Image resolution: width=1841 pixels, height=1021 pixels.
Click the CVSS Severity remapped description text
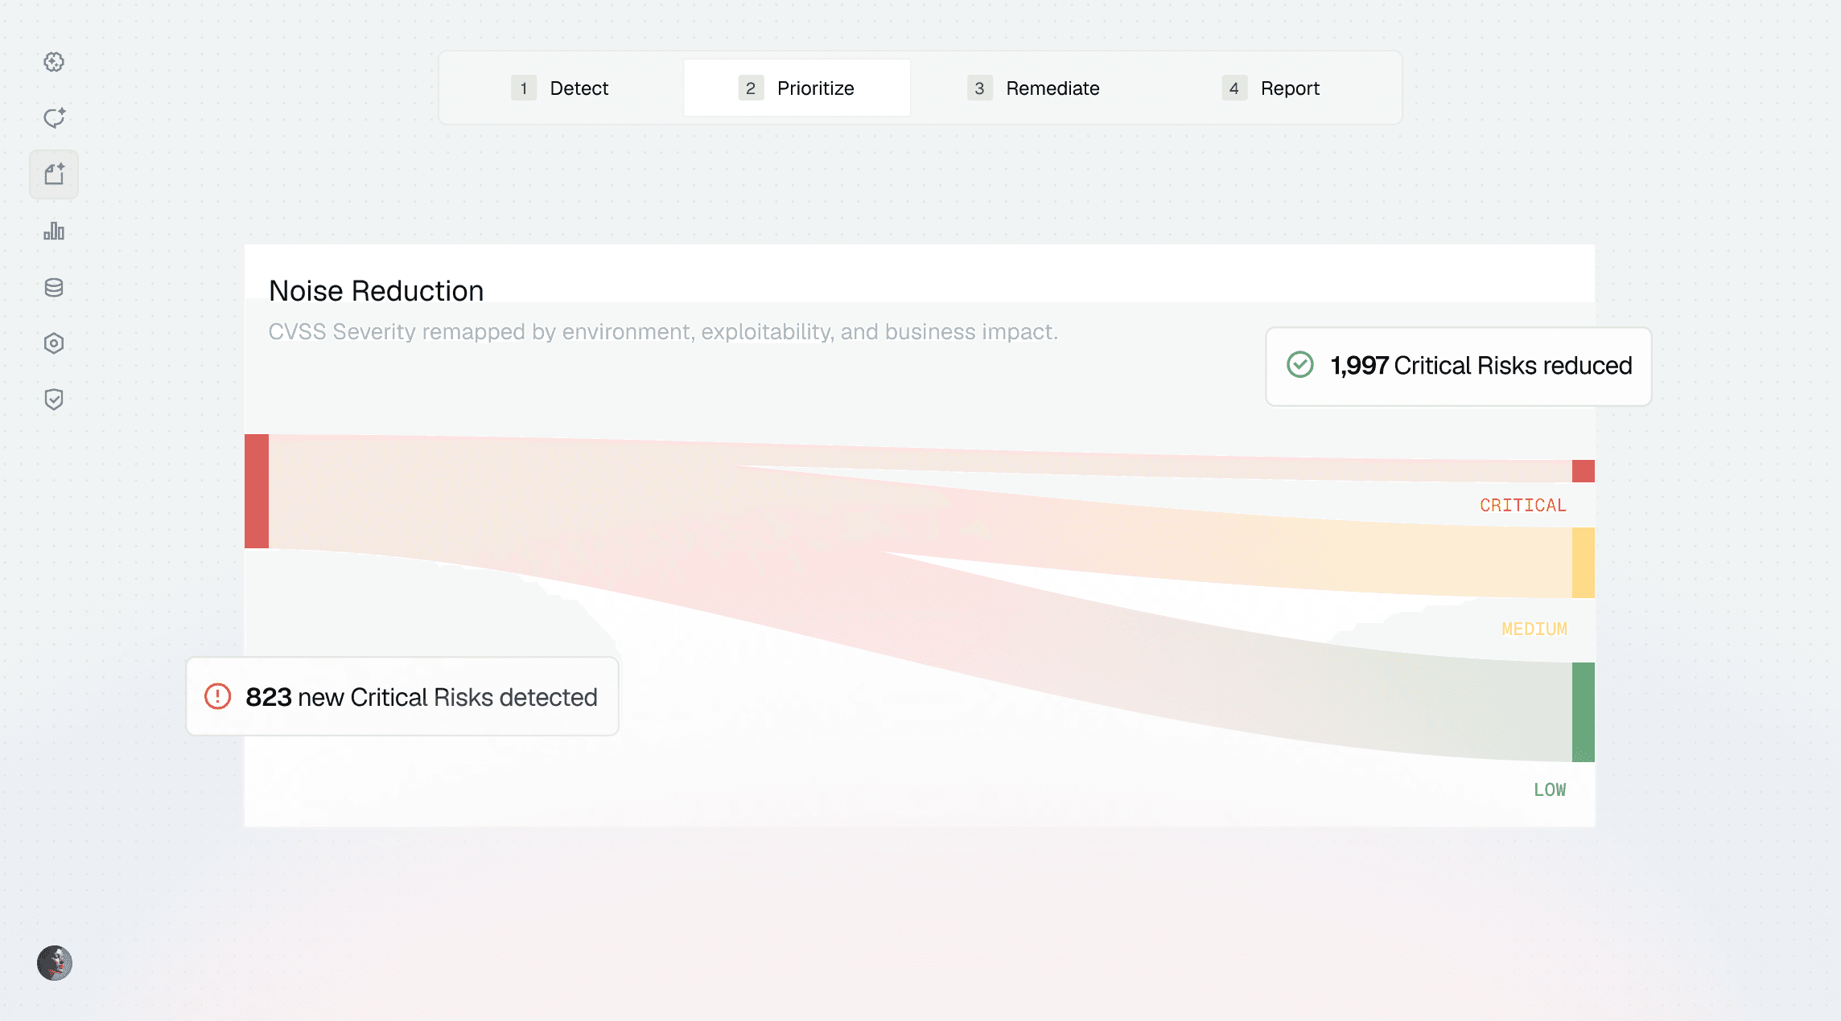click(663, 332)
